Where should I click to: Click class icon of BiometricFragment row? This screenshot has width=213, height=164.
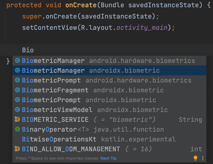click(x=17, y=90)
